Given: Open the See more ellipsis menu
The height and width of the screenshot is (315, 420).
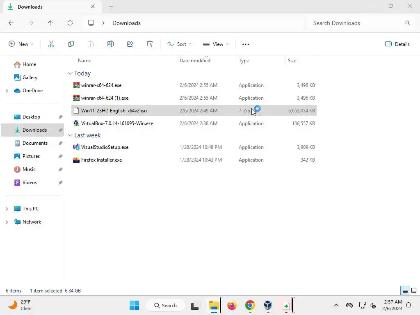Looking at the screenshot, I should coord(246,44).
